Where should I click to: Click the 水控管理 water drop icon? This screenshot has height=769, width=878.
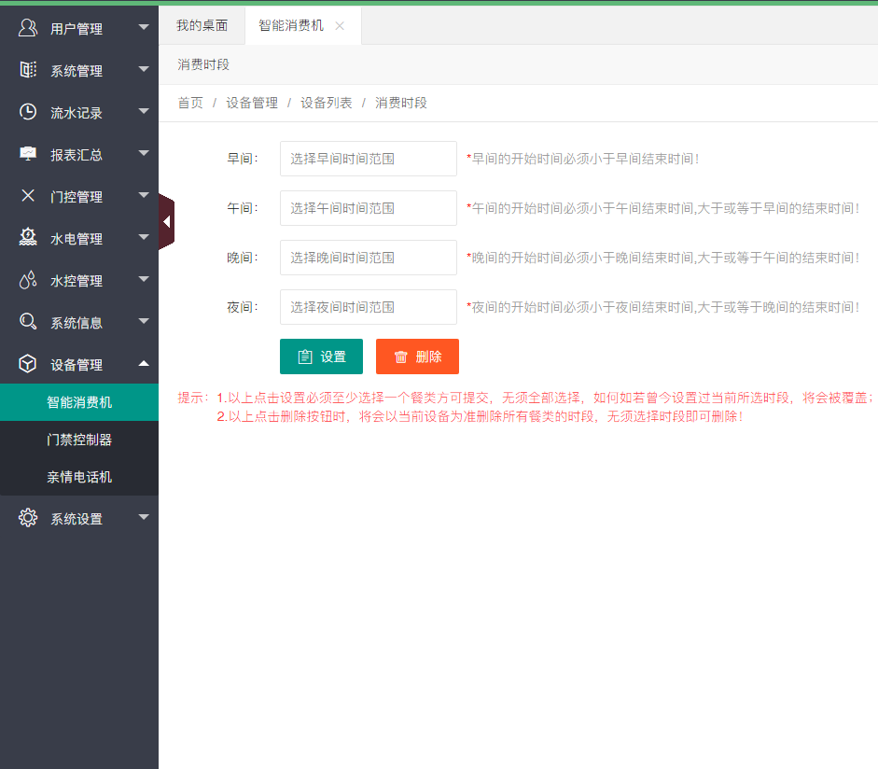tap(28, 280)
